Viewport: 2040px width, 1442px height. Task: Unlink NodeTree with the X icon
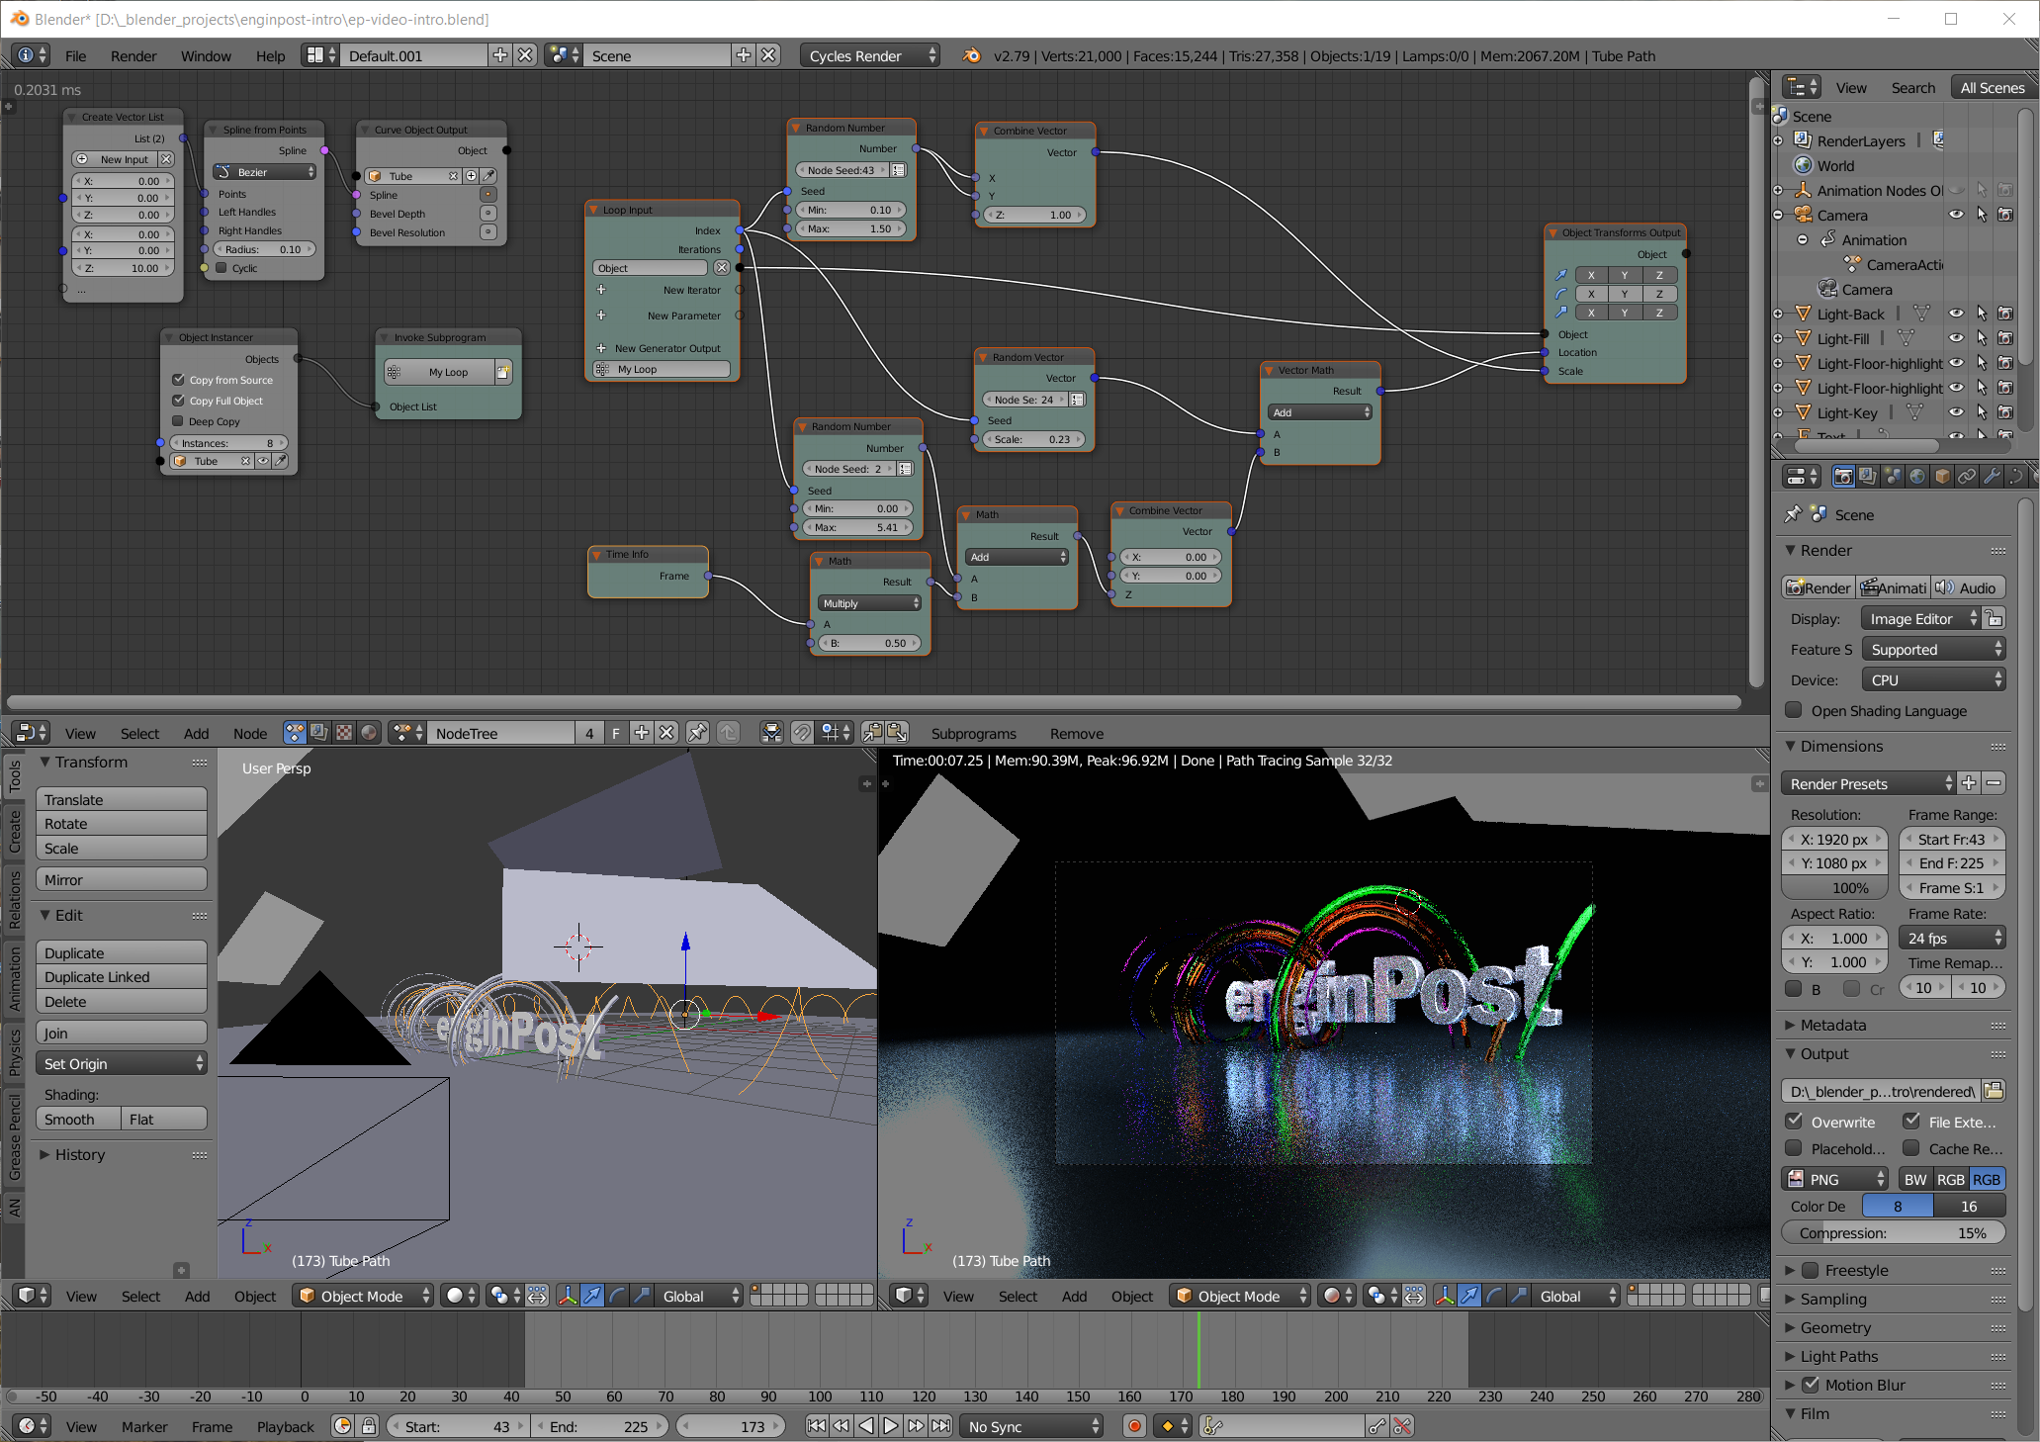pyautogui.click(x=667, y=732)
